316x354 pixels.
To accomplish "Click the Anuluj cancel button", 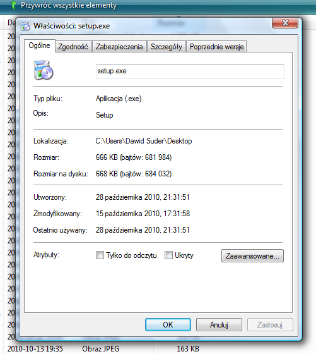I will pos(219,325).
